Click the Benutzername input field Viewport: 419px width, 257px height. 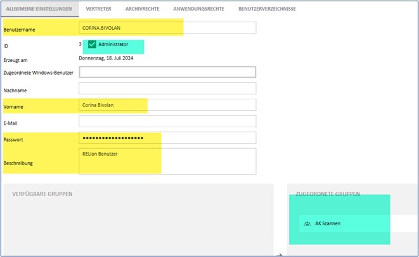(167, 28)
